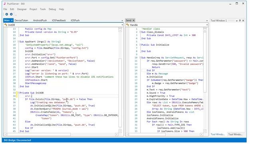Close the Send tab

[133, 20]
